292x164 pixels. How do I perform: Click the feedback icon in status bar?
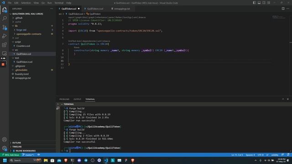283,155
